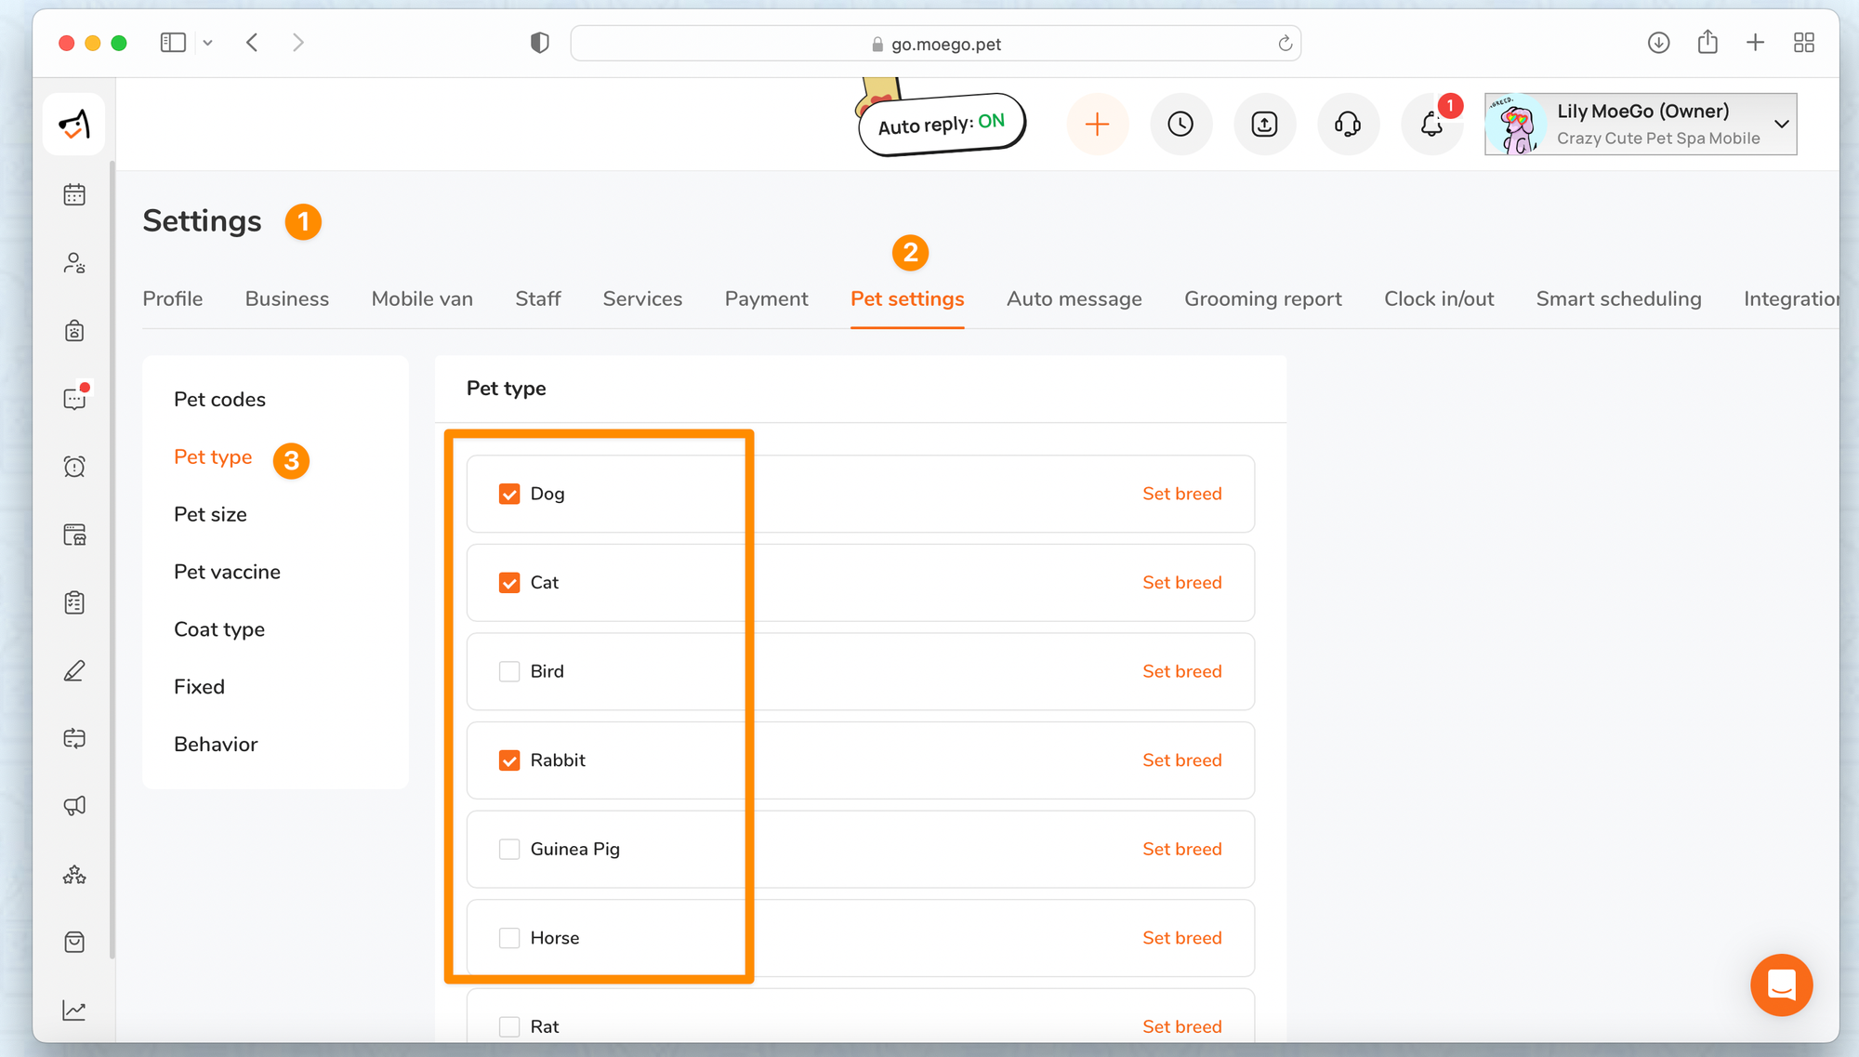Open the Auto message tab

click(1074, 298)
